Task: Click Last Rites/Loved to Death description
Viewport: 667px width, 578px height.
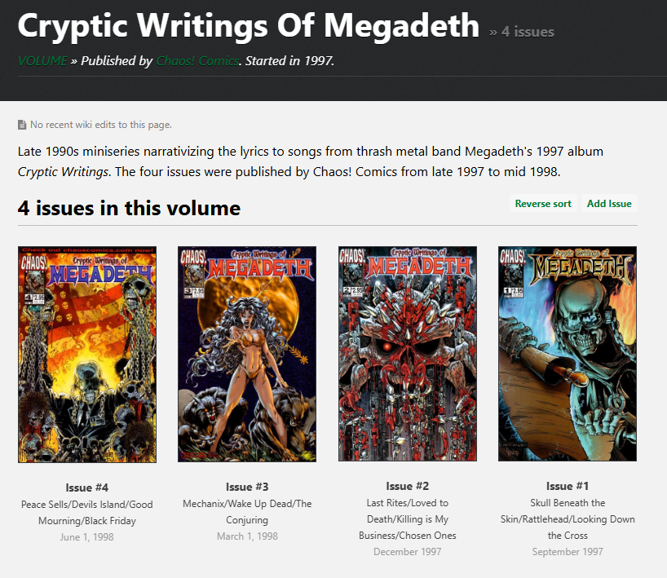Action: tap(408, 518)
